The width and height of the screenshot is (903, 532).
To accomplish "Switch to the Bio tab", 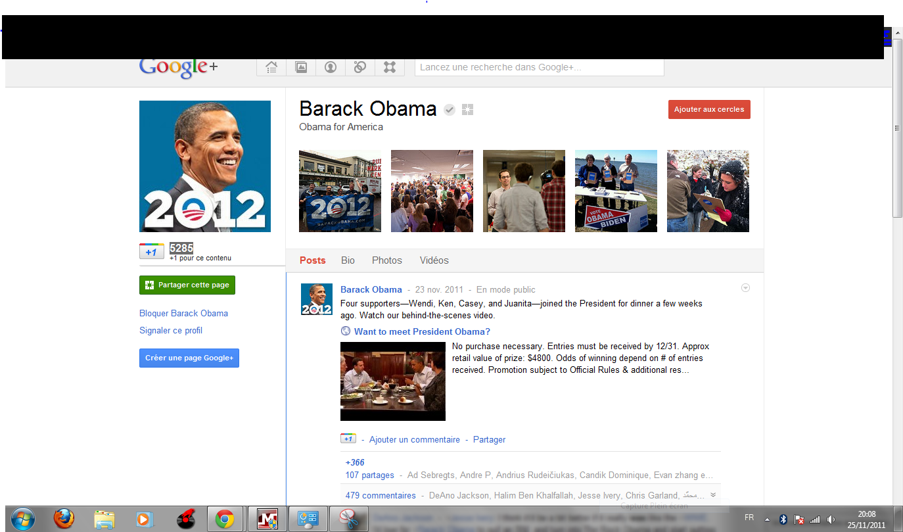I will (x=348, y=260).
